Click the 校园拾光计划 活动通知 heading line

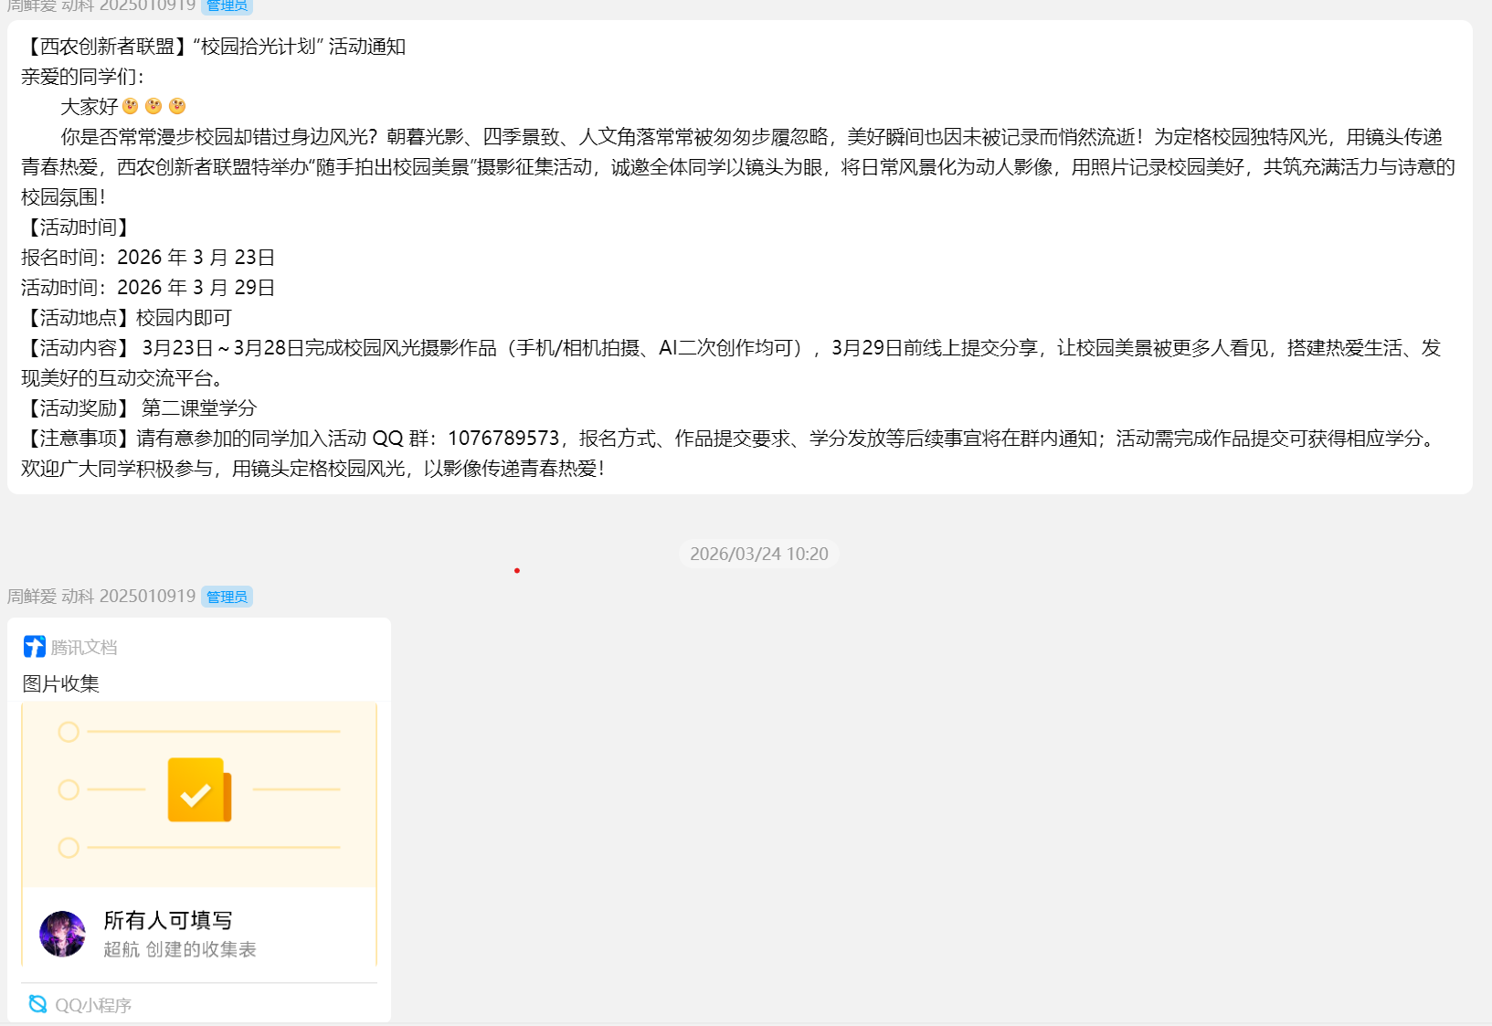coord(214,47)
